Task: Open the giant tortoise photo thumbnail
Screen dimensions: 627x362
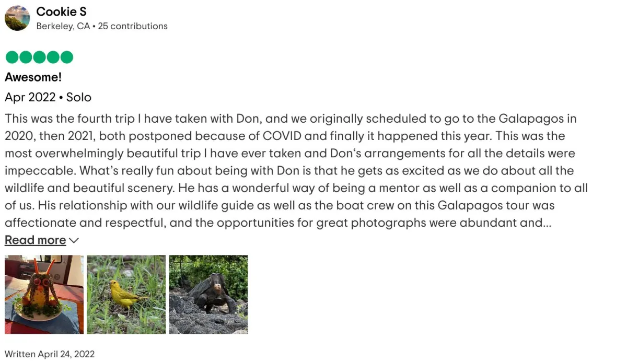Action: pos(208,294)
